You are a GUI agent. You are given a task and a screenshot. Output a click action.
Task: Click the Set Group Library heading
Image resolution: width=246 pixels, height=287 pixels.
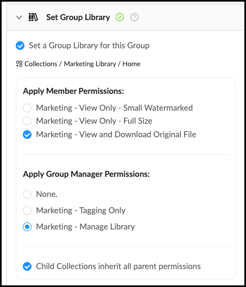pyautogui.click(x=78, y=17)
